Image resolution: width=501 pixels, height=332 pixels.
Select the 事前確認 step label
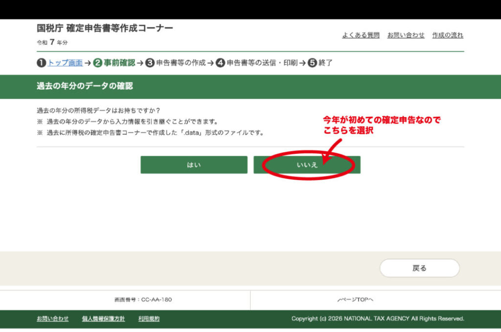[119, 63]
